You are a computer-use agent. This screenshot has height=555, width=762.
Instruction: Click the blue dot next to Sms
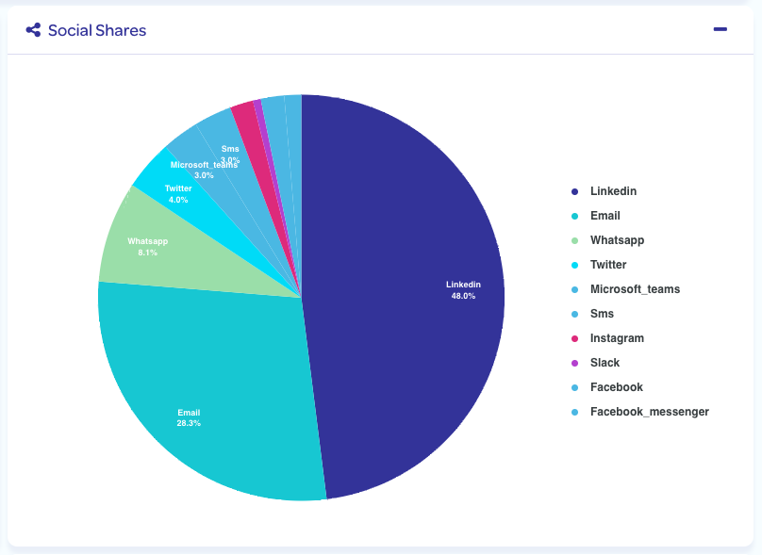click(574, 314)
